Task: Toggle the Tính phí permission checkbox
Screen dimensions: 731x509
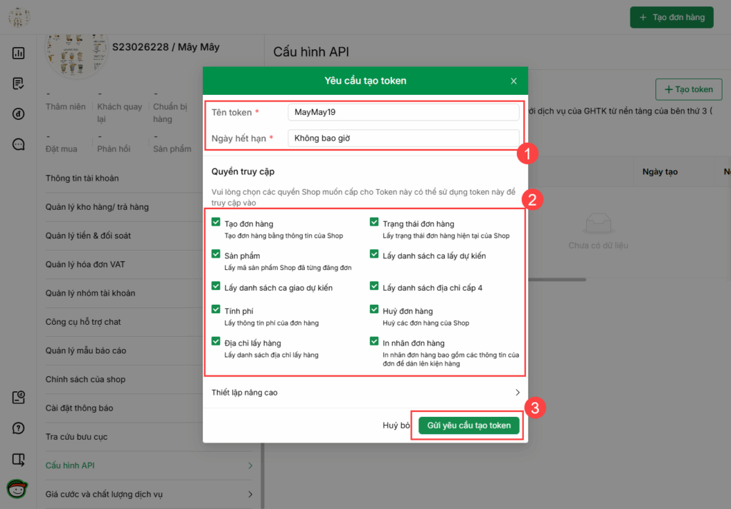Action: pos(216,310)
